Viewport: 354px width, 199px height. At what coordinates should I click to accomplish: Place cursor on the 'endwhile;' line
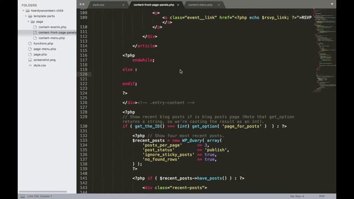143,60
